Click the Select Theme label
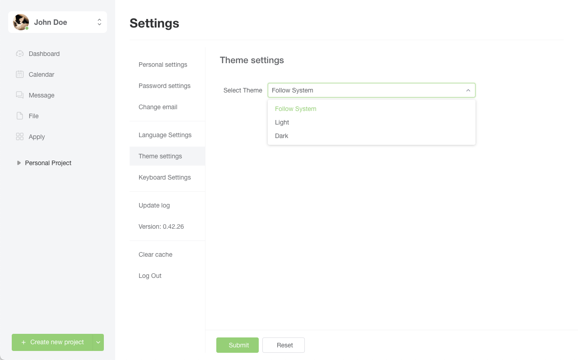The image size is (578, 360). point(243,90)
